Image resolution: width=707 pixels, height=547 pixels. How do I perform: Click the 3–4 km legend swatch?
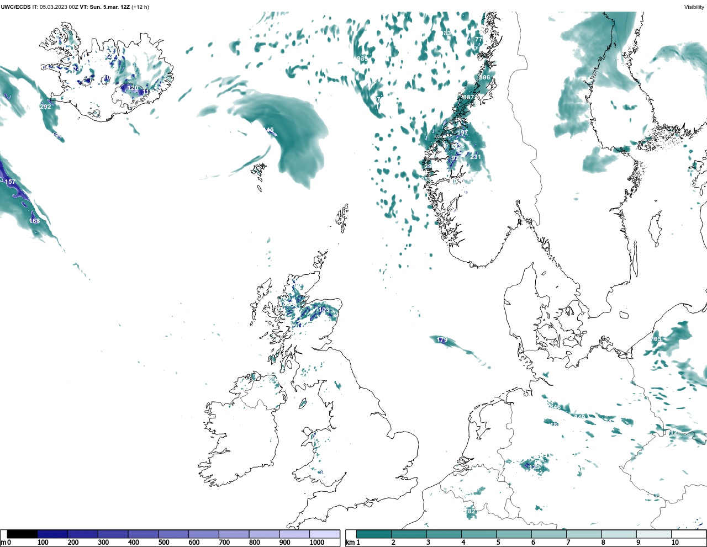coord(444,534)
